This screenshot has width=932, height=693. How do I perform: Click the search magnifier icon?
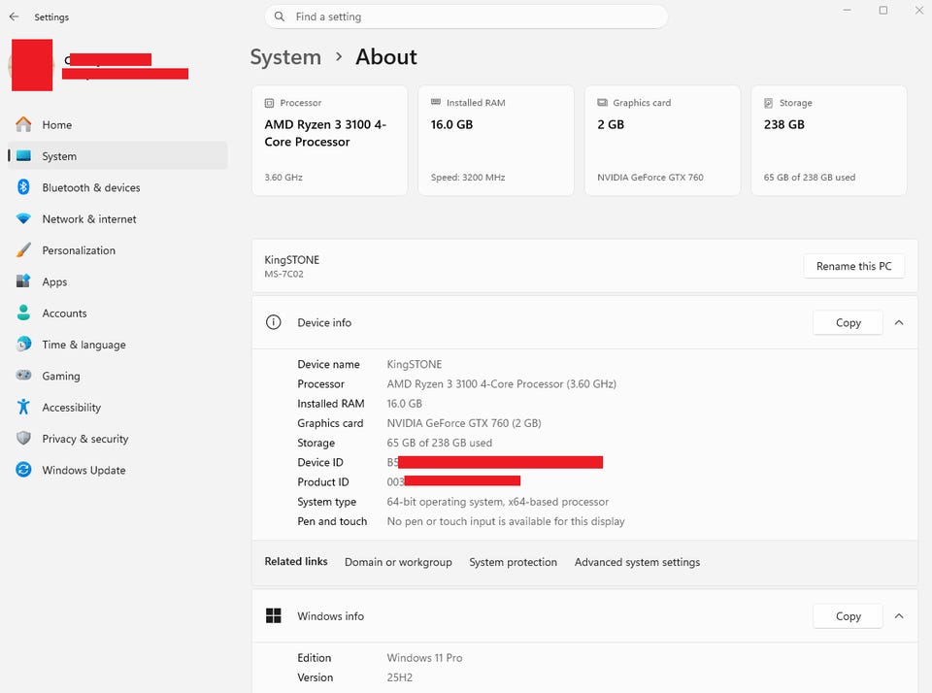pyautogui.click(x=280, y=16)
